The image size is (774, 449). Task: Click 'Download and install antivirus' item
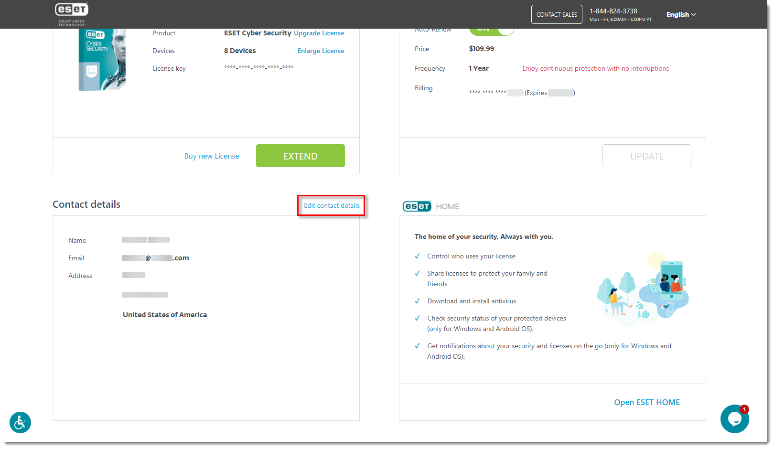[472, 301]
